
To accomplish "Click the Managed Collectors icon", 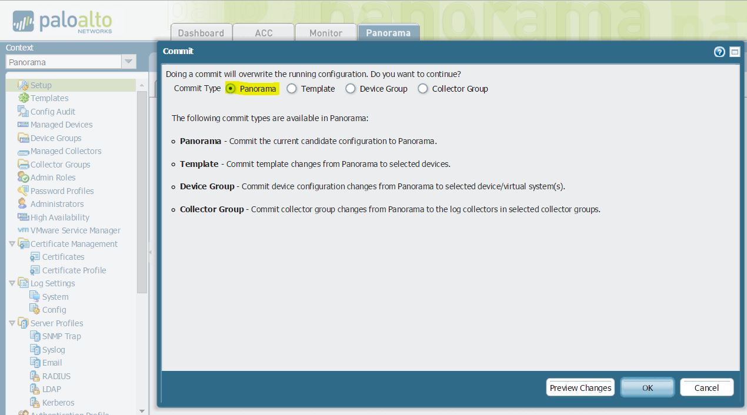I will [24, 152].
